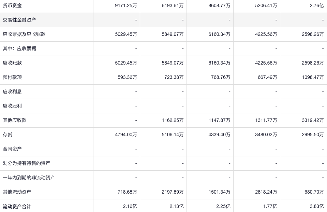Select the 4794.00万 inventory cell
The height and width of the screenshot is (212, 327).
pos(126,135)
